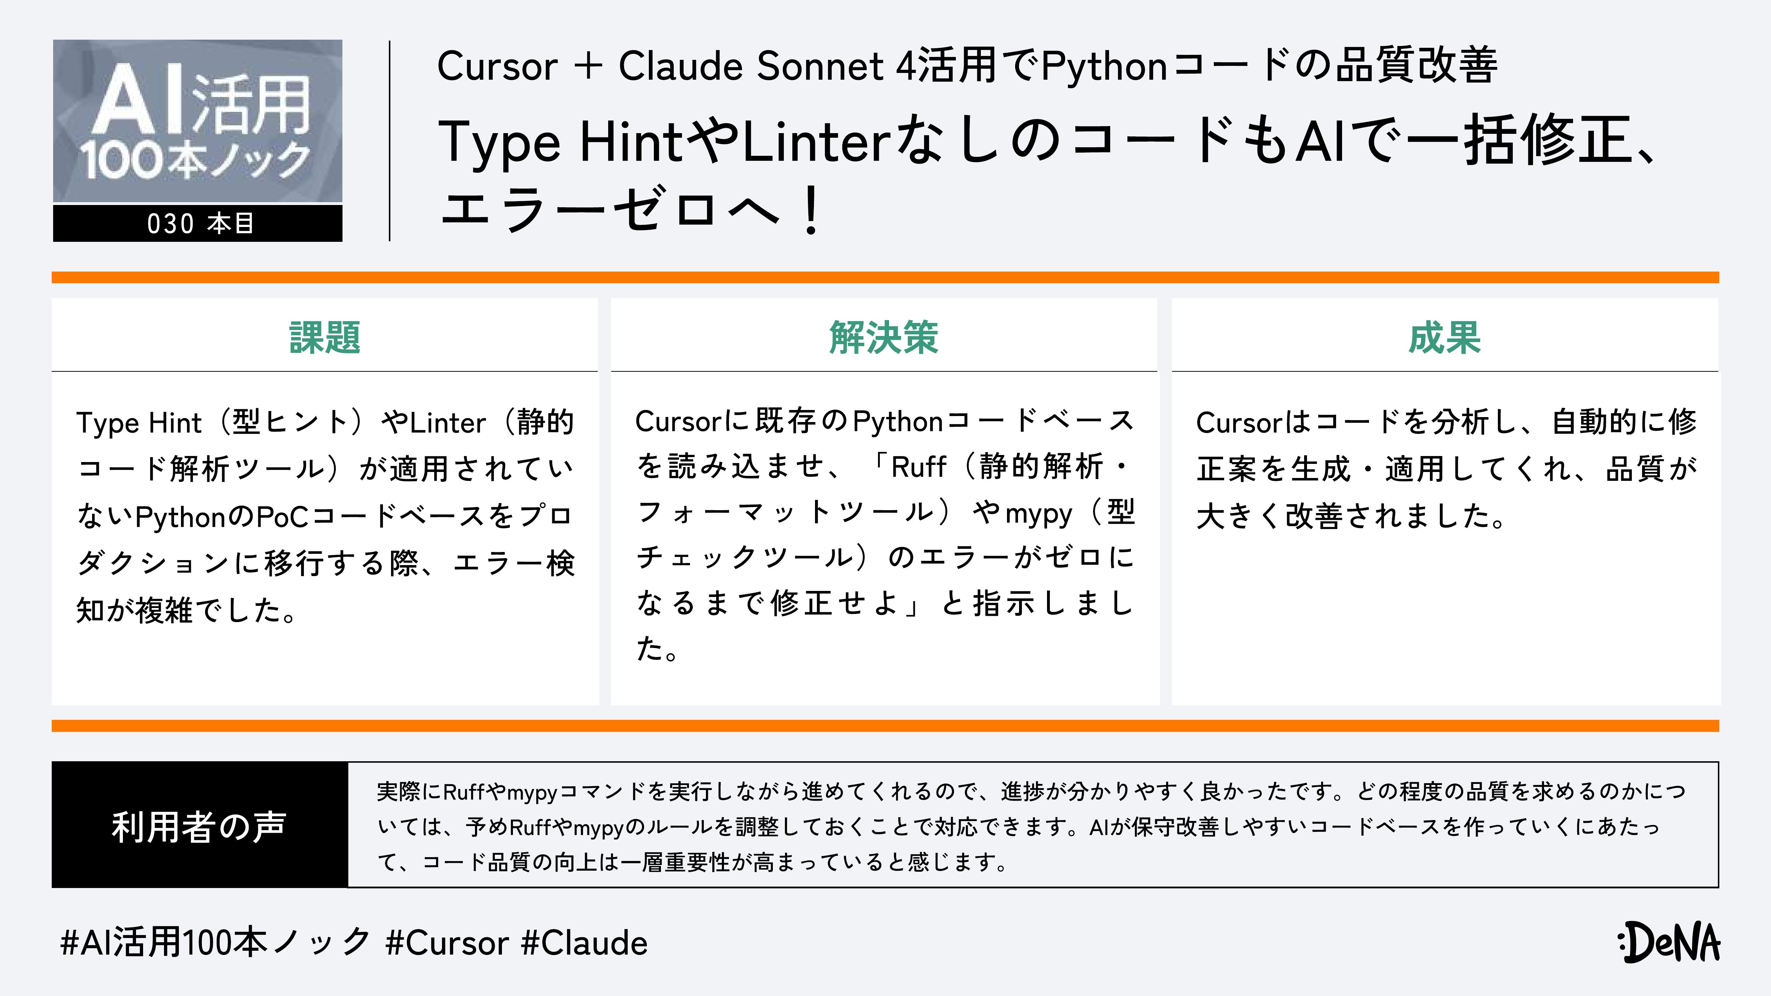Click the user voice comment text

[1031, 826]
